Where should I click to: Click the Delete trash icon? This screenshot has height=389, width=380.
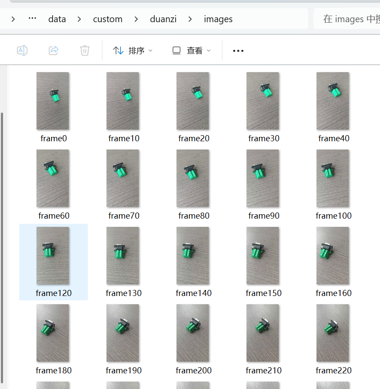(x=85, y=50)
